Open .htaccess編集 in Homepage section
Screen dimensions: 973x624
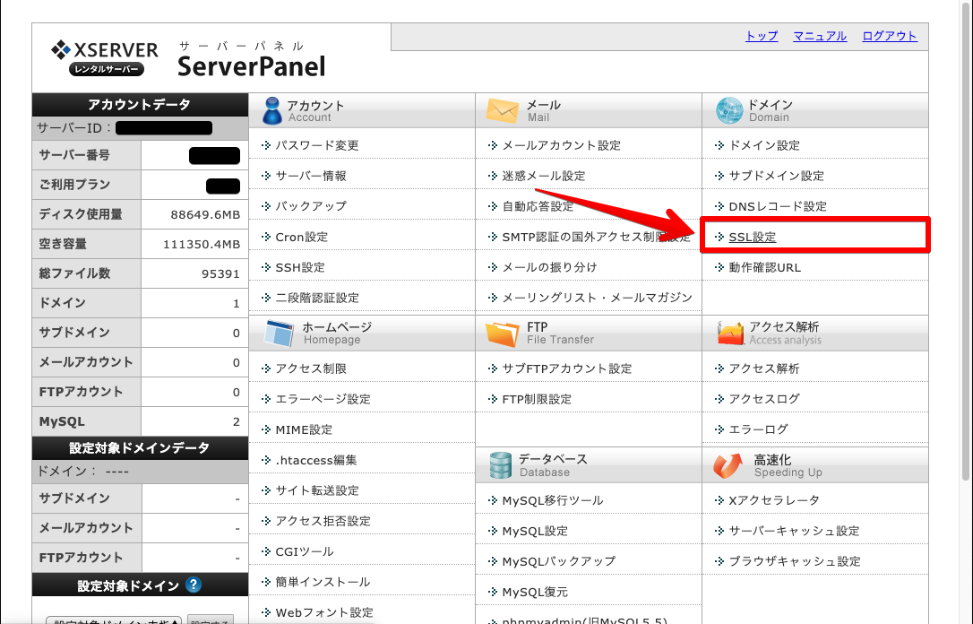(x=315, y=460)
